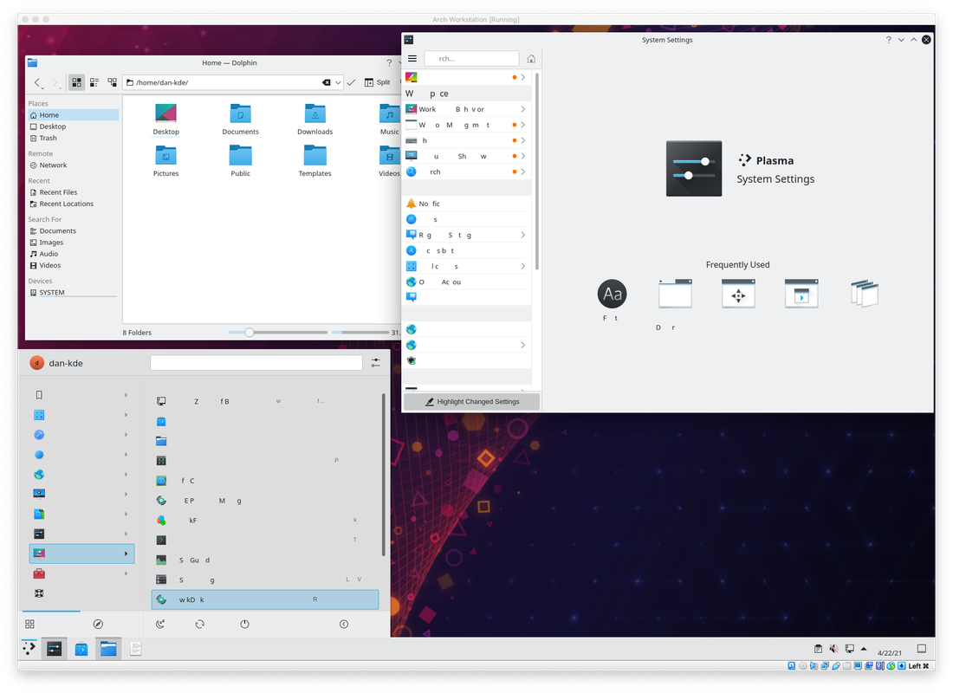Open the four-arrows window frequently used module
The height and width of the screenshot is (693, 953).
(738, 295)
